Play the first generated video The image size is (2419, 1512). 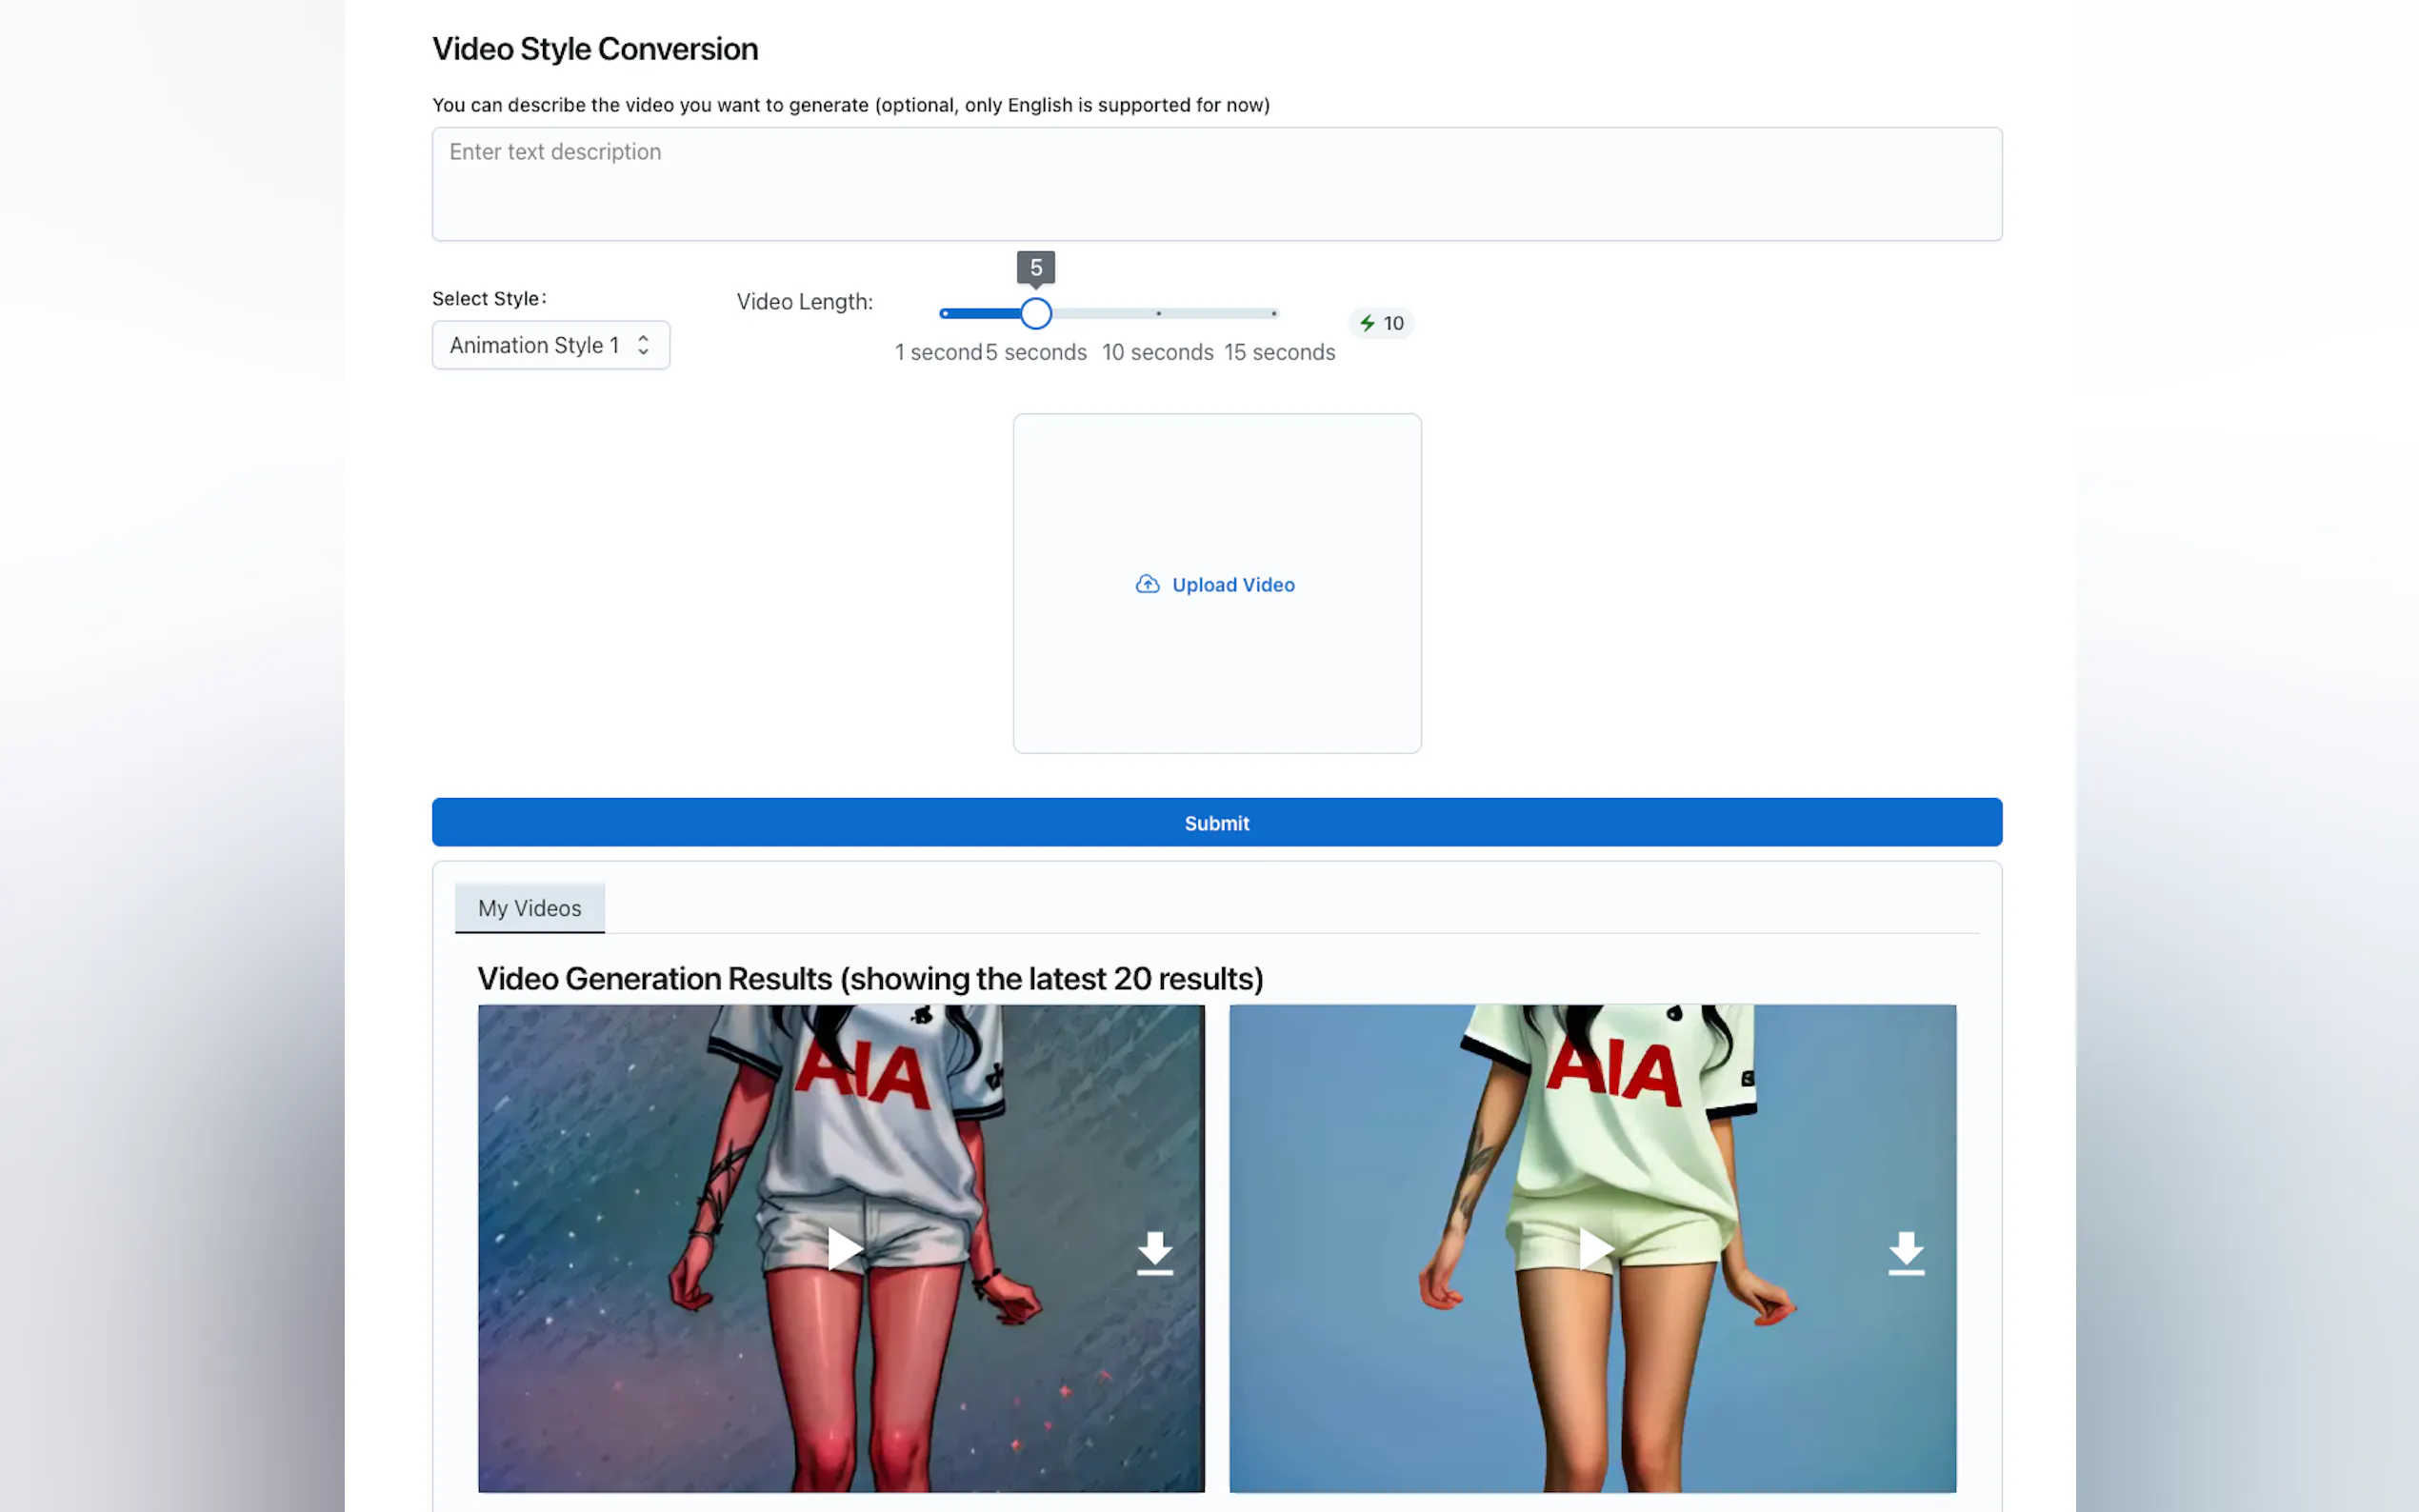pyautogui.click(x=844, y=1249)
